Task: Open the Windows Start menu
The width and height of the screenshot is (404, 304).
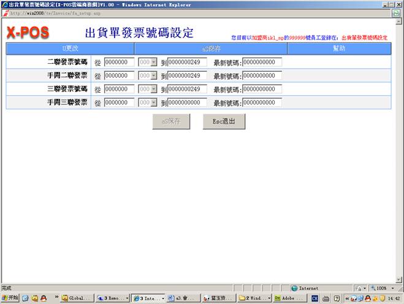Action: point(10,298)
